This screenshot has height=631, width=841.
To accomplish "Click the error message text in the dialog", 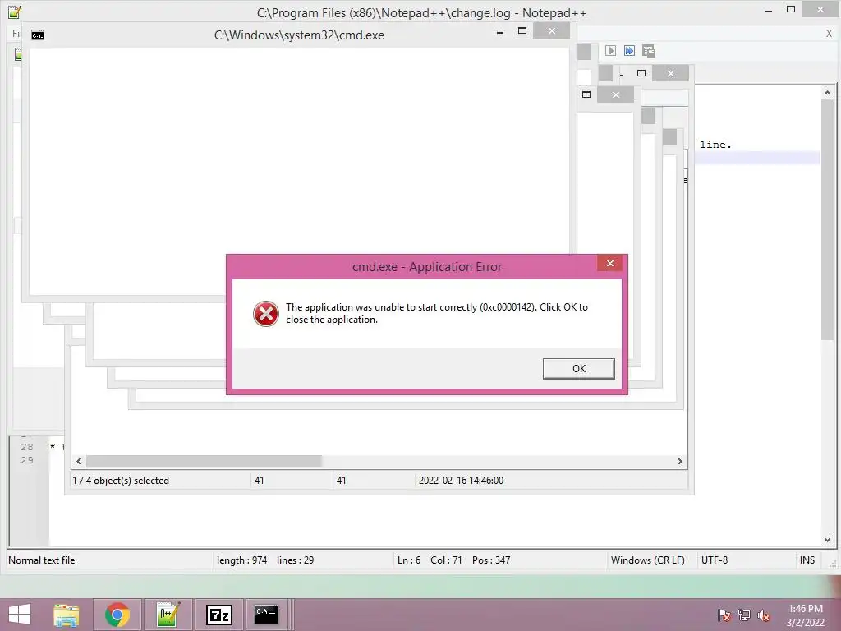I will point(437,313).
